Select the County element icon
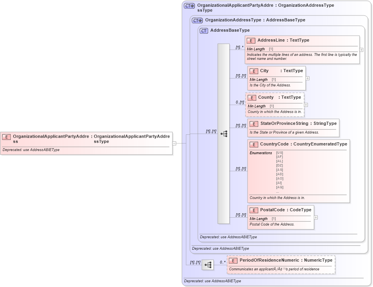The image size is (373, 287). point(252,98)
